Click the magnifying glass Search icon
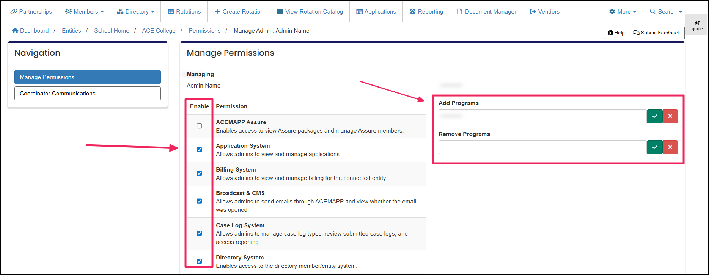 point(653,12)
